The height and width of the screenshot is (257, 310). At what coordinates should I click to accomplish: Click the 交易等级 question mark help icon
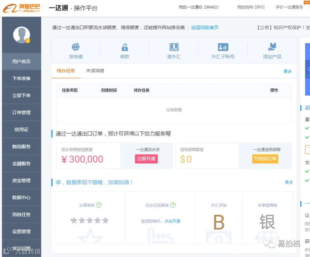(x=99, y=205)
